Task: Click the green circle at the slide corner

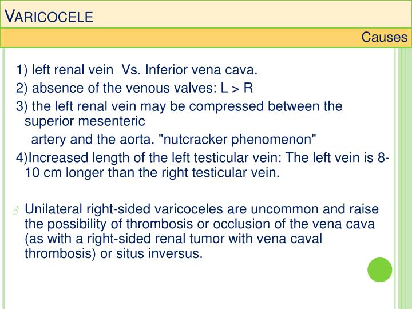Action: click(x=380, y=270)
